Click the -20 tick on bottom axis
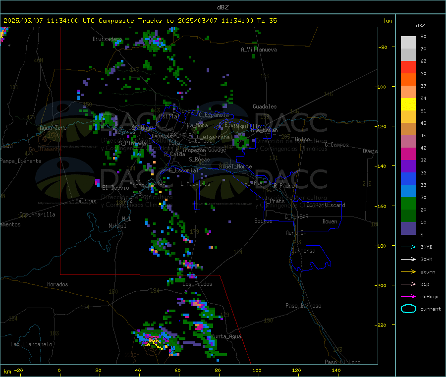 click(19, 370)
